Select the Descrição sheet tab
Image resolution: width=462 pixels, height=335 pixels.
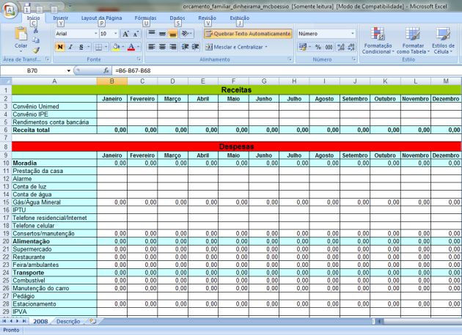pyautogui.click(x=68, y=321)
